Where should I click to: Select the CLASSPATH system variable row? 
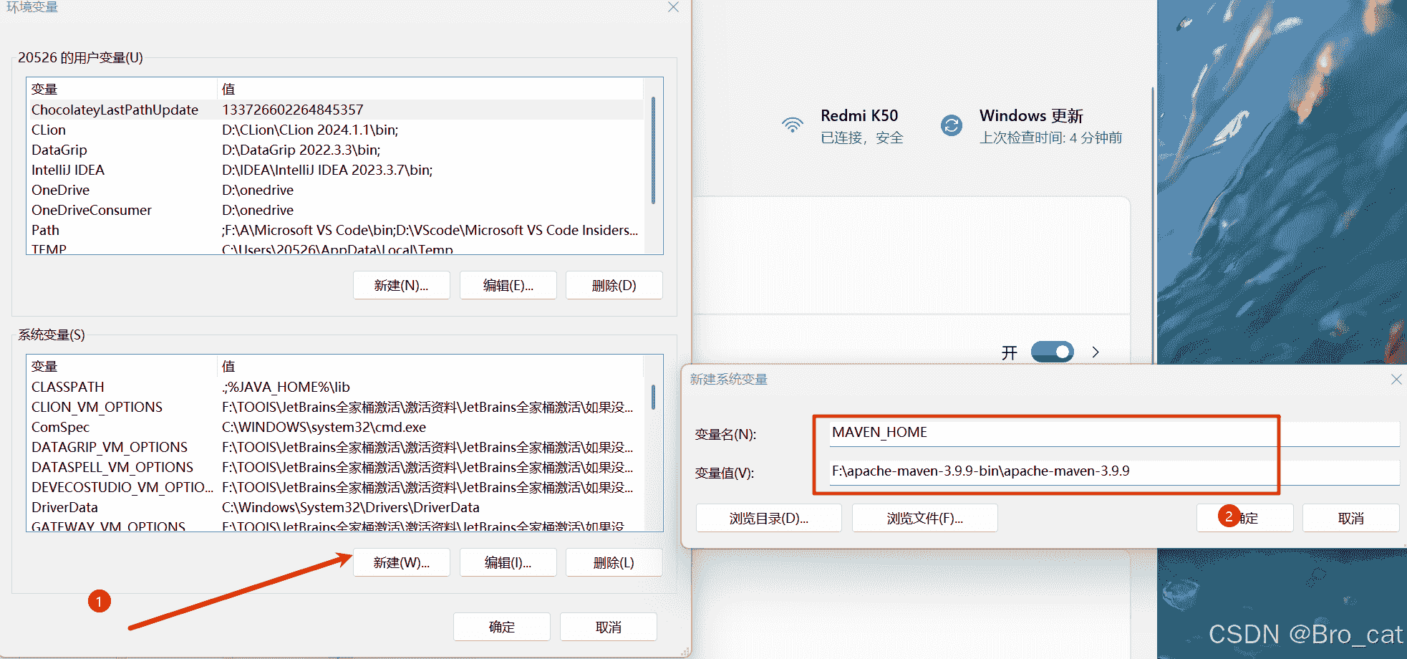335,387
